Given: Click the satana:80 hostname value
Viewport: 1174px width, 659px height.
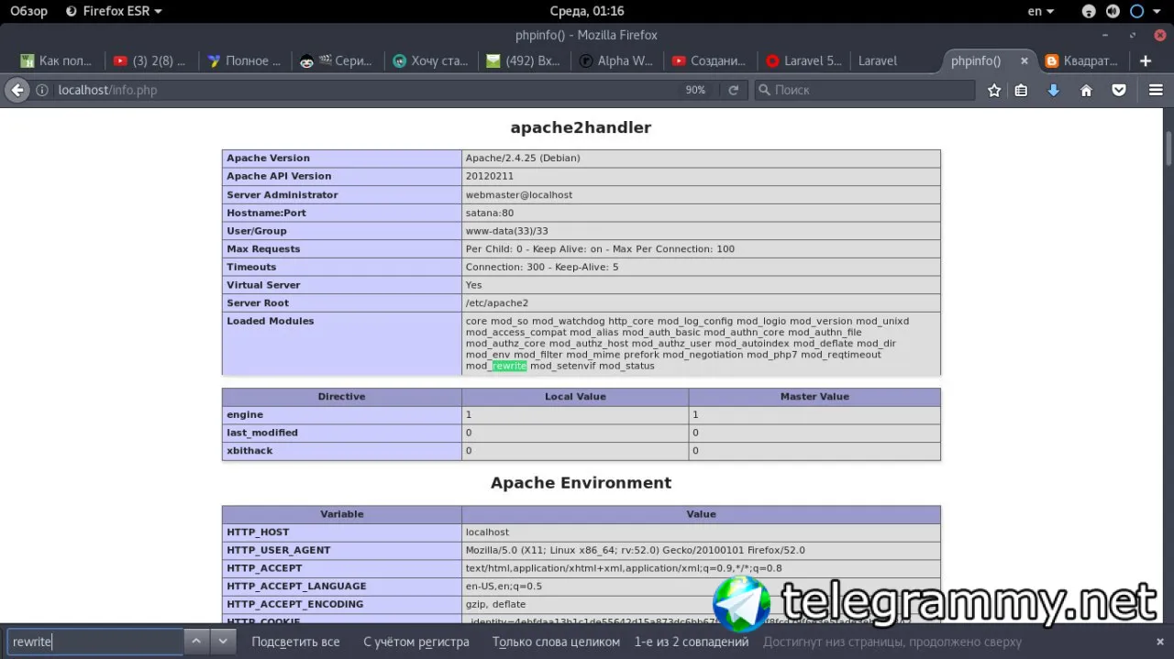Looking at the screenshot, I should 490,213.
